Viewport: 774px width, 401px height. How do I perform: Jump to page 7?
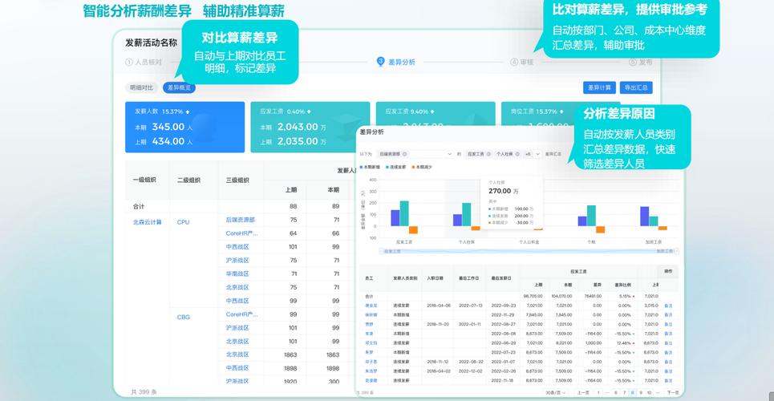click(x=624, y=393)
